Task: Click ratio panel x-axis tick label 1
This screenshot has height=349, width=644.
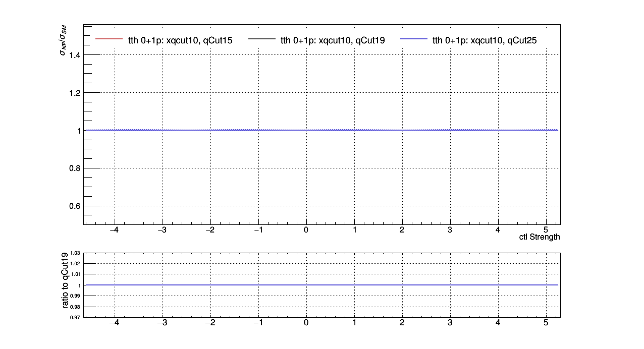Action: pyautogui.click(x=354, y=323)
